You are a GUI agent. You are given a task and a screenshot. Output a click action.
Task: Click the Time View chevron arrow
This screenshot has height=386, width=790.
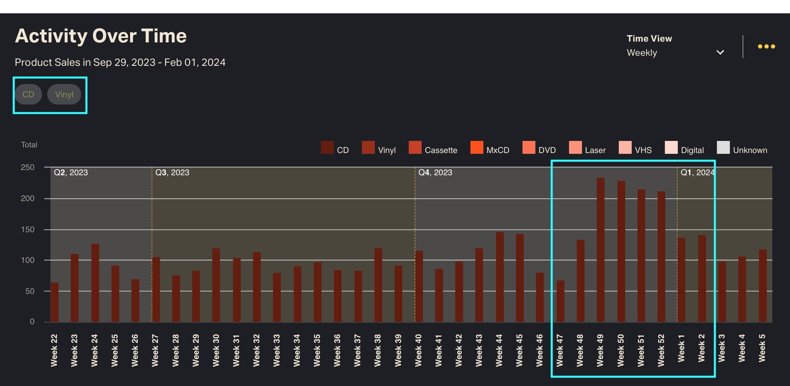pos(720,52)
